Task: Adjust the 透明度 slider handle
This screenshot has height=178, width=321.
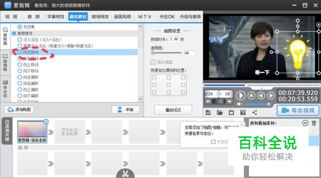Action: tap(153, 53)
